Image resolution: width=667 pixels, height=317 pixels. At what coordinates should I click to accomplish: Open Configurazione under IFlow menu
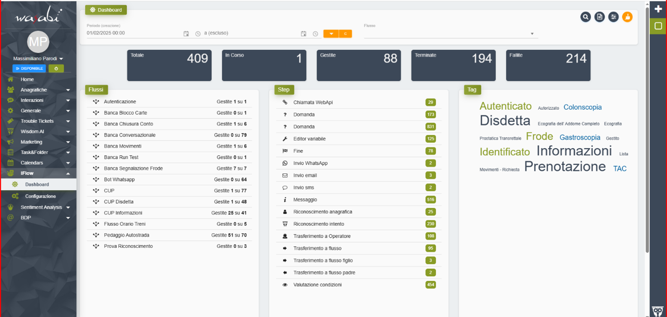[40, 196]
